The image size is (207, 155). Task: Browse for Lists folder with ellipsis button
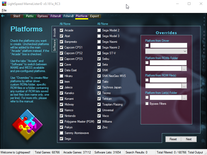pos(184,97)
